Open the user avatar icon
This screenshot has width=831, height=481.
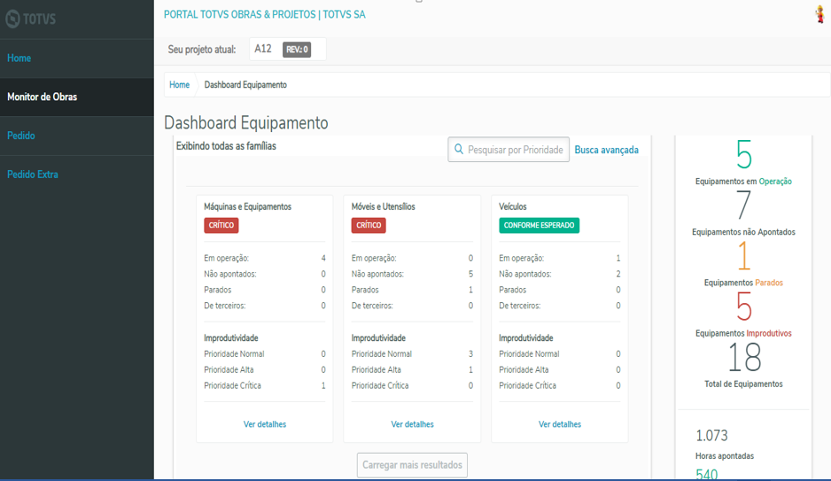tap(819, 14)
